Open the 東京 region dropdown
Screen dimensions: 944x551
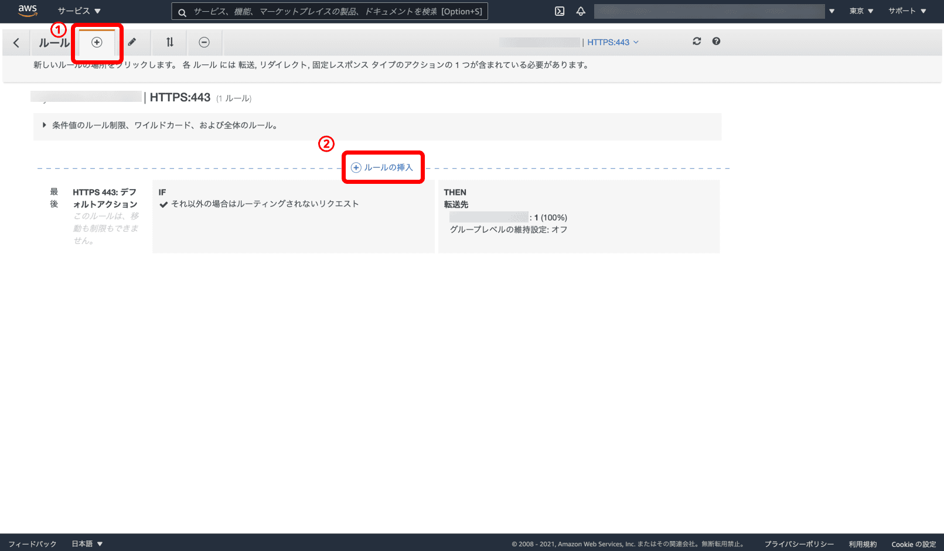point(861,11)
